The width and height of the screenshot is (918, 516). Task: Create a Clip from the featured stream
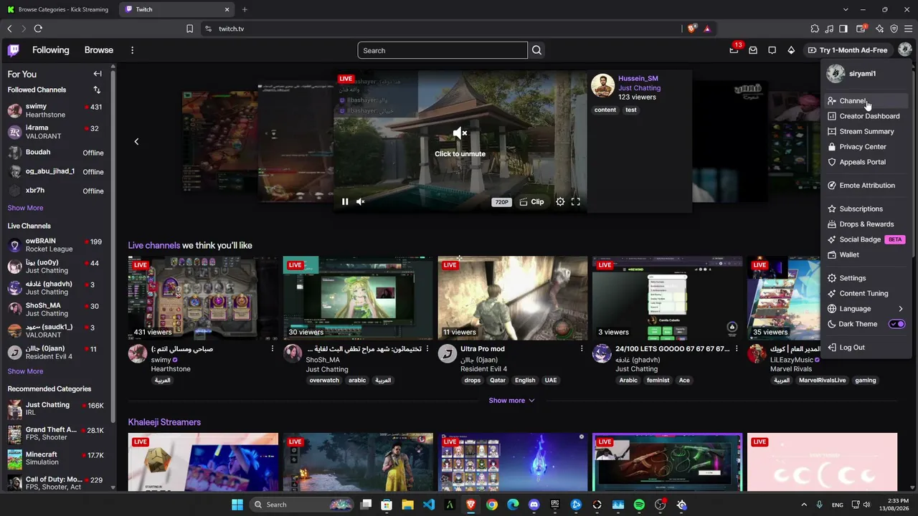531,202
